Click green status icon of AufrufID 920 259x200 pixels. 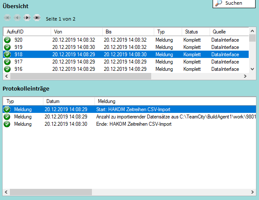7,40
